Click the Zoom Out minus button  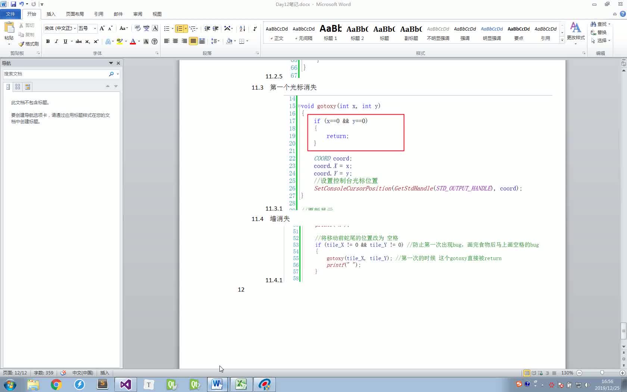pyautogui.click(x=579, y=373)
